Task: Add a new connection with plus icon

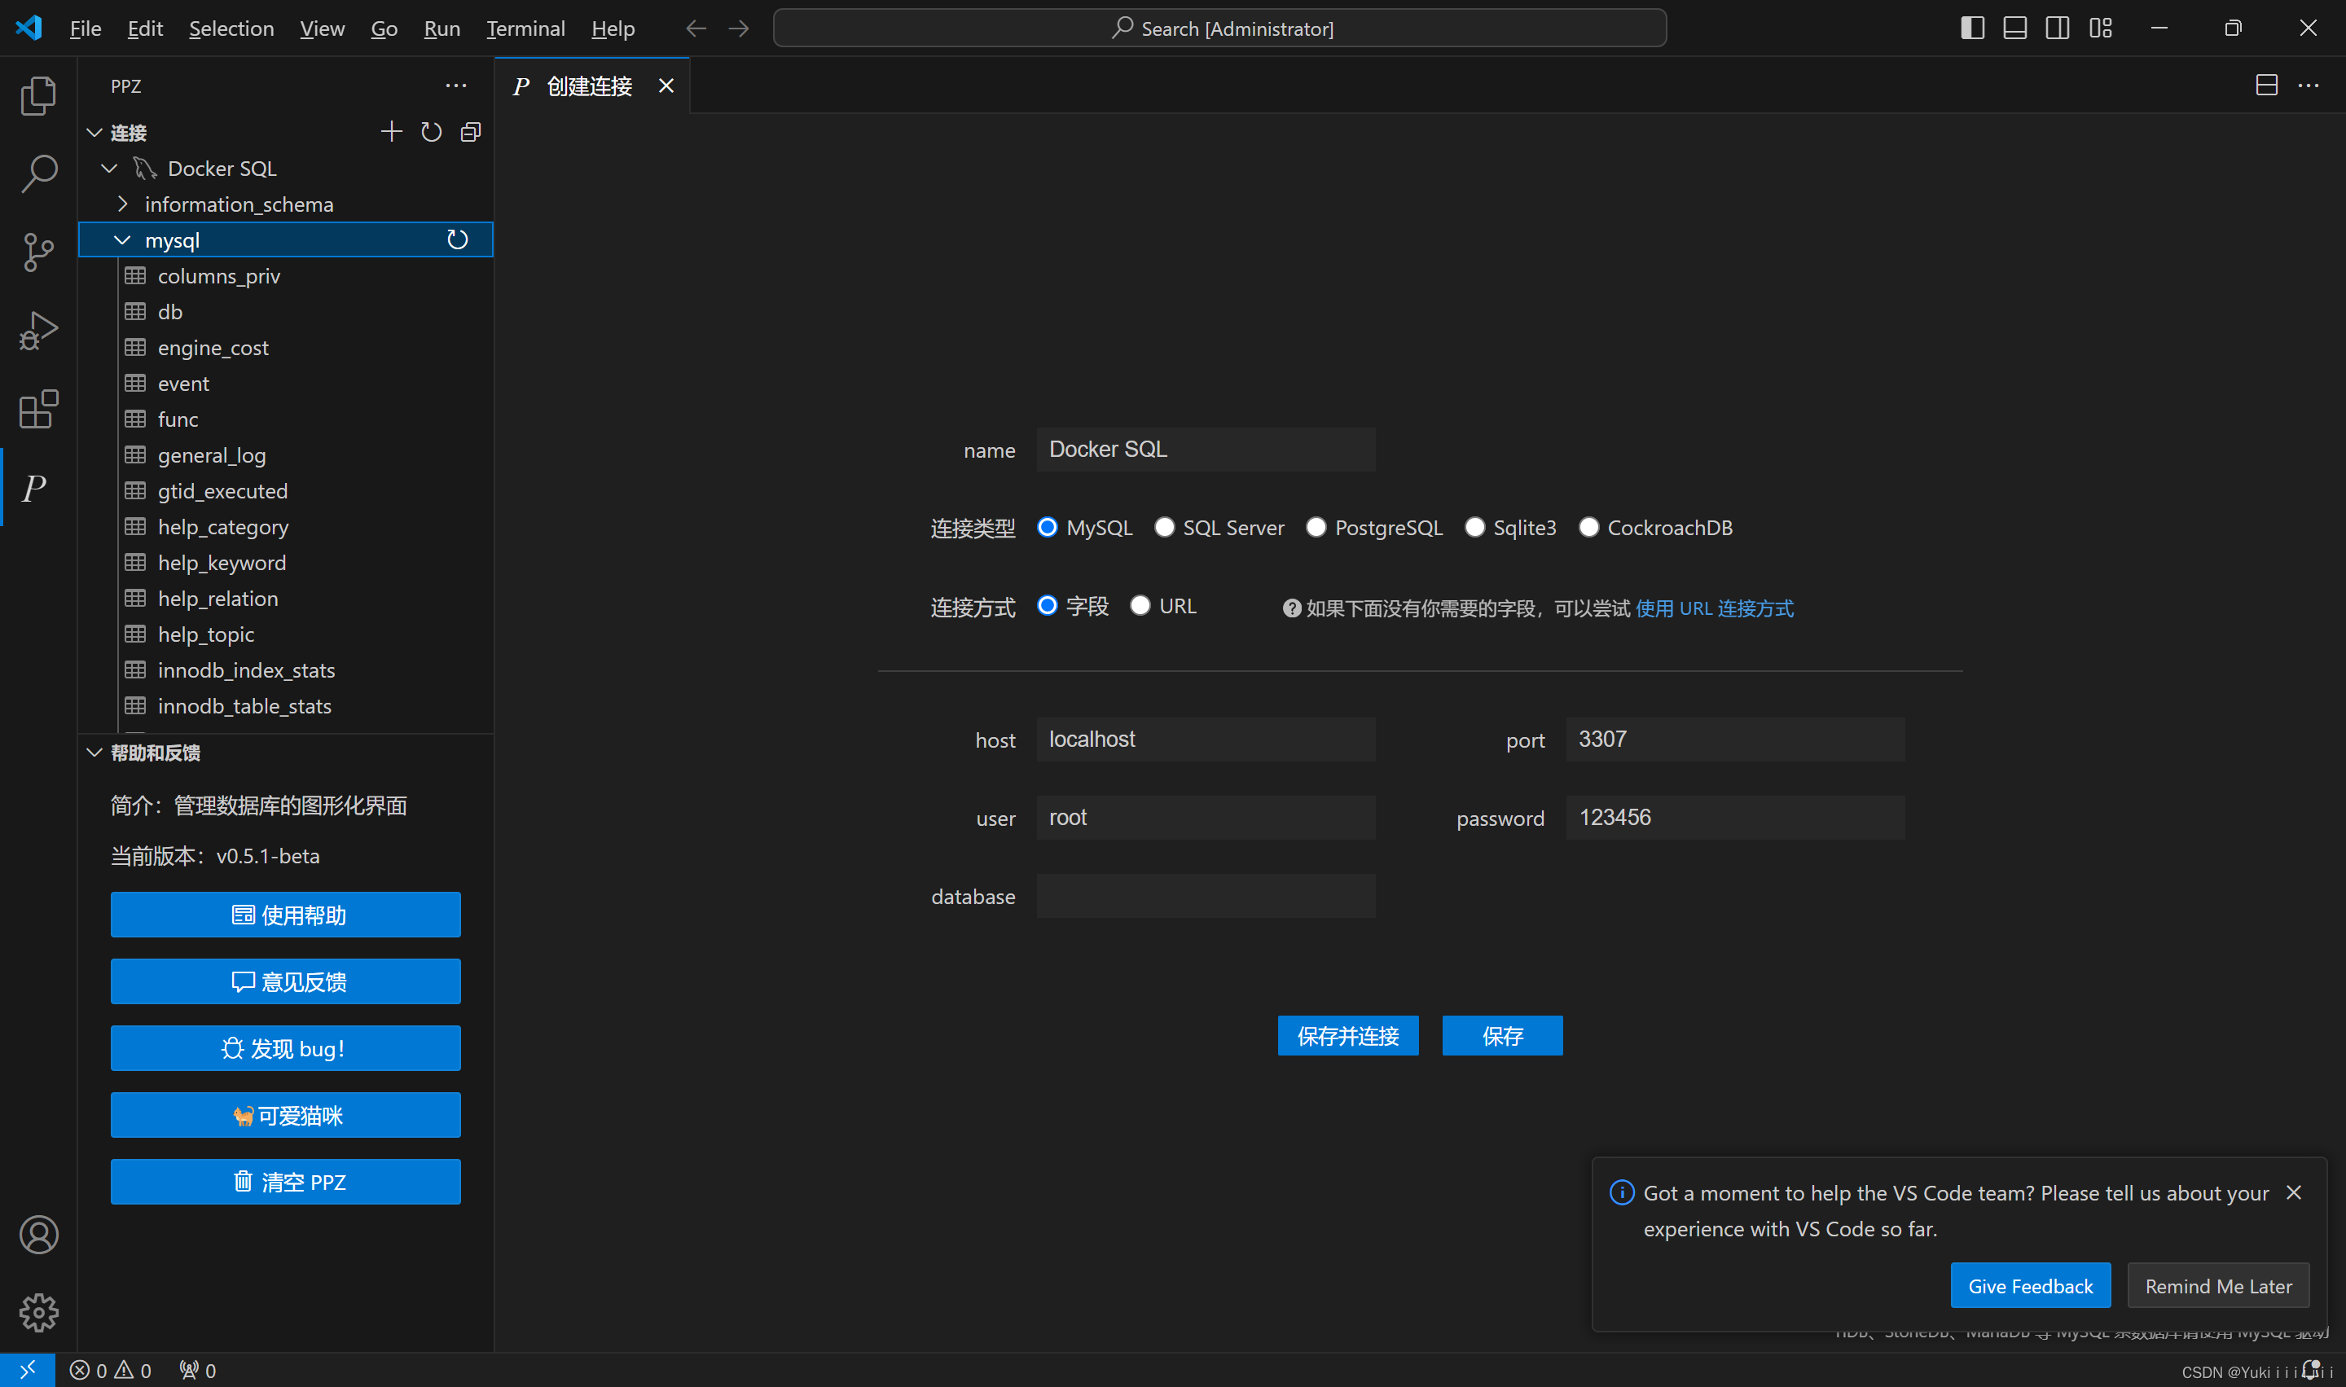Action: tap(392, 132)
